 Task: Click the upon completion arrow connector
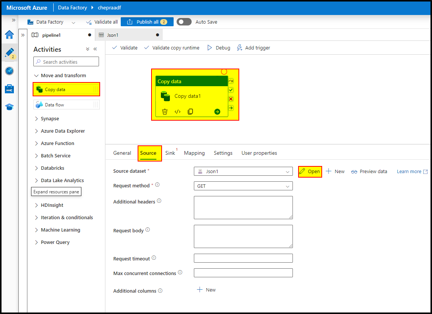pyautogui.click(x=231, y=108)
